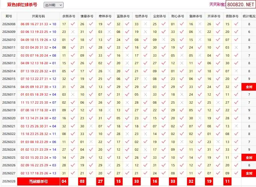The height and width of the screenshot is (187, 256).
Task: Click the X mark for 余晖杀号 in row 2026009
Action: tap(73, 32)
